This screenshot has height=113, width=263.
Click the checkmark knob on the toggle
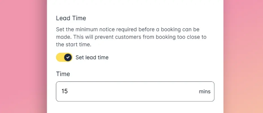[68, 57]
